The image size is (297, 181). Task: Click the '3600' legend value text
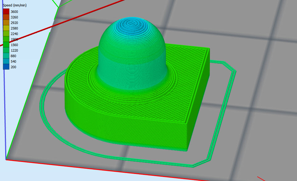click(x=14, y=12)
